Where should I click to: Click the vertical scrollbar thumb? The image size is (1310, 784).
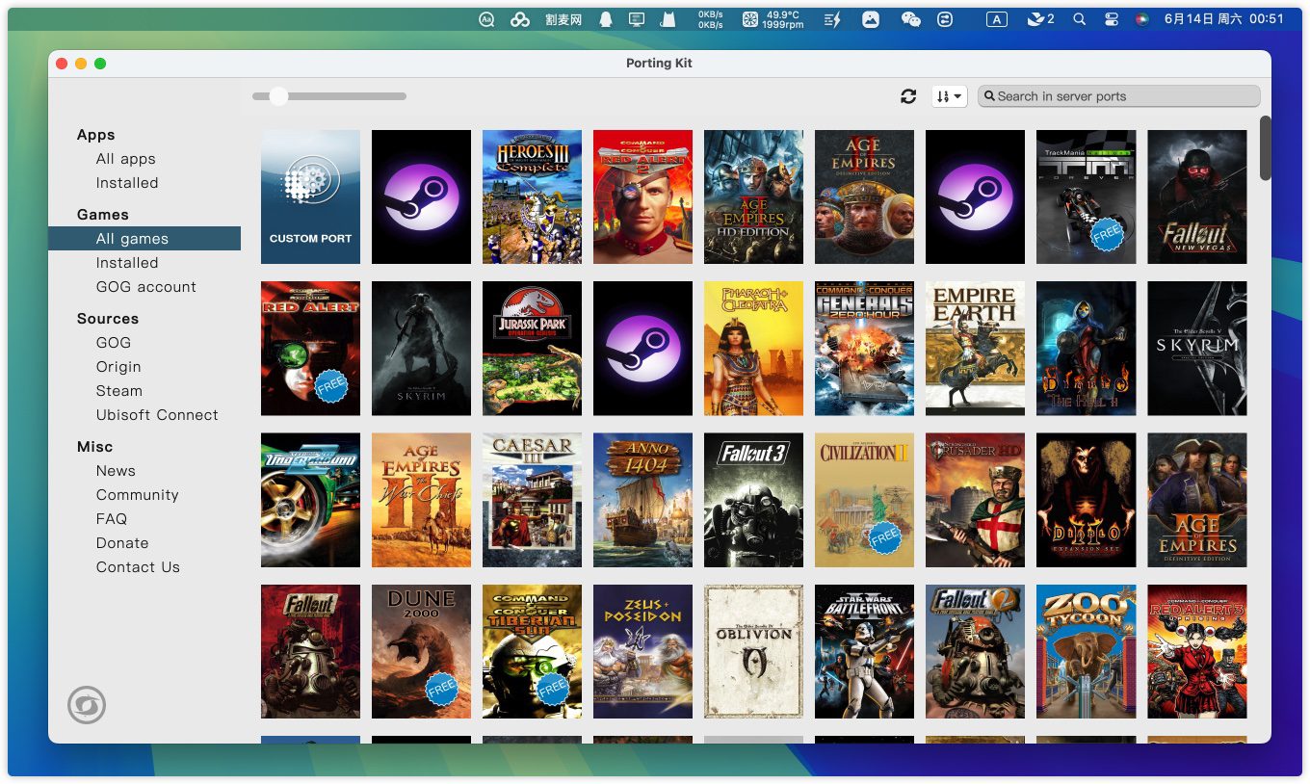click(1265, 147)
